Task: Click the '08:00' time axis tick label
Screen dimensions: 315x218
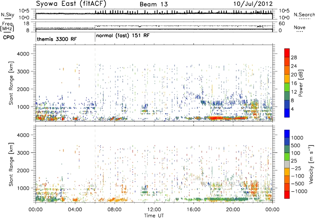Action: (115, 210)
